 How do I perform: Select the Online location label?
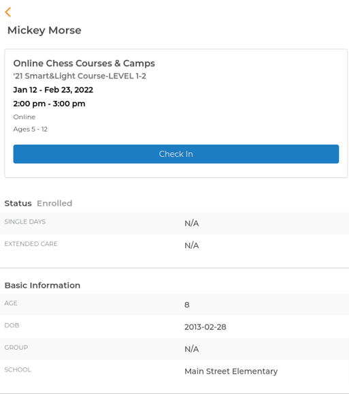[24, 117]
